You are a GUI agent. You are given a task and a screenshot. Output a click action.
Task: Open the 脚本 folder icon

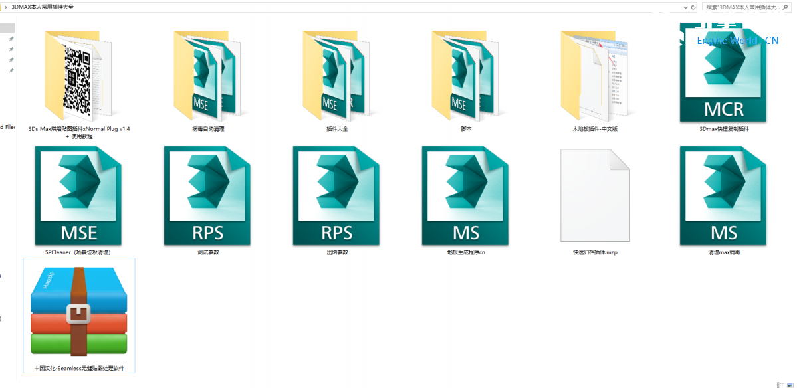click(465, 74)
